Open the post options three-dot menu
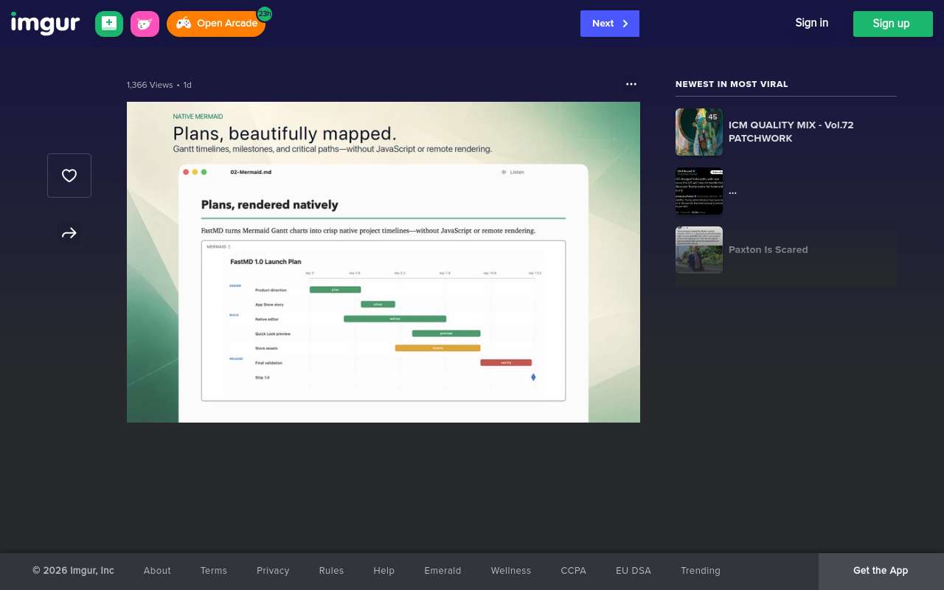The image size is (944, 590). pyautogui.click(x=631, y=84)
